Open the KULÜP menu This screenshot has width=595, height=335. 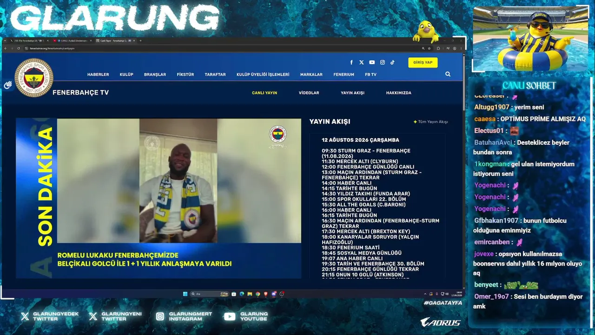126,74
